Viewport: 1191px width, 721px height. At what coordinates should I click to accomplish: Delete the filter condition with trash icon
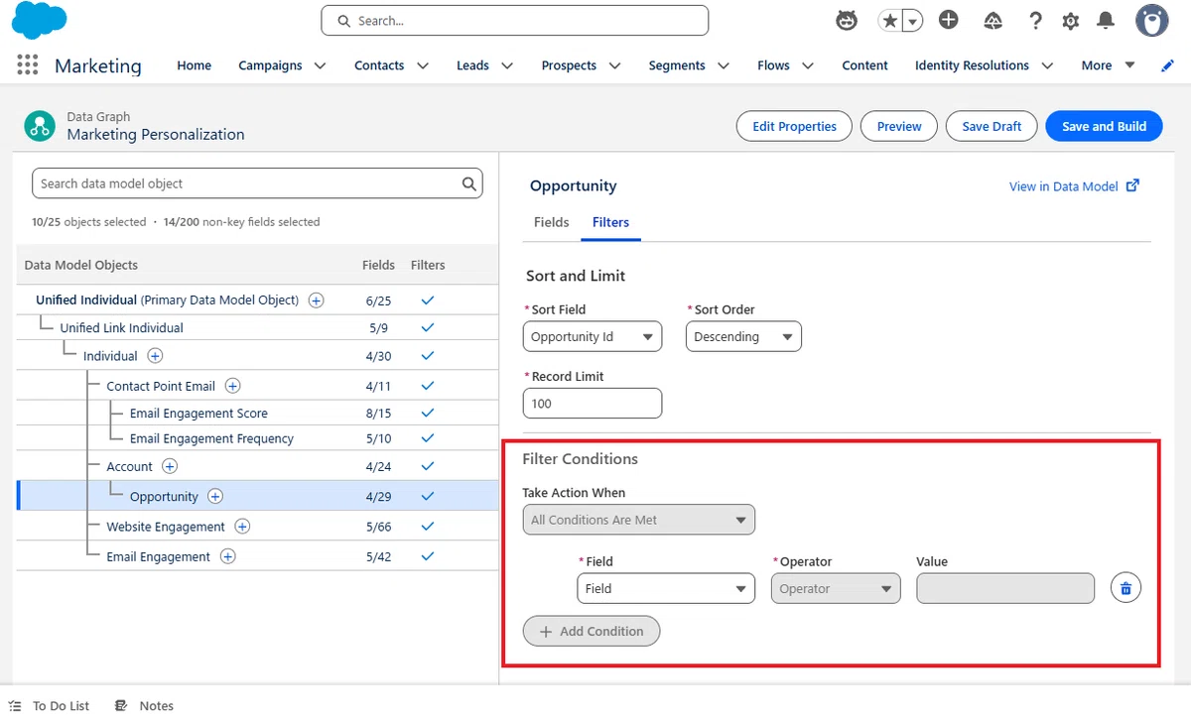pyautogui.click(x=1125, y=588)
